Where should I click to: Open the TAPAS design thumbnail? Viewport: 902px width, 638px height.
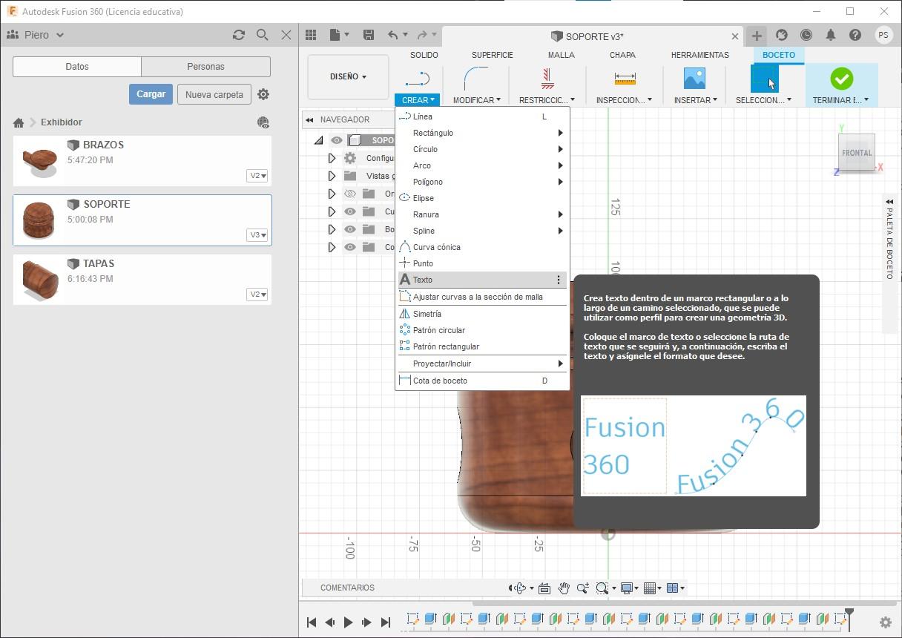41,279
